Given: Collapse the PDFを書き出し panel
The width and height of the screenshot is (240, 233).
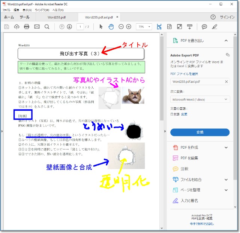Looking at the screenshot, I should [x=226, y=40].
